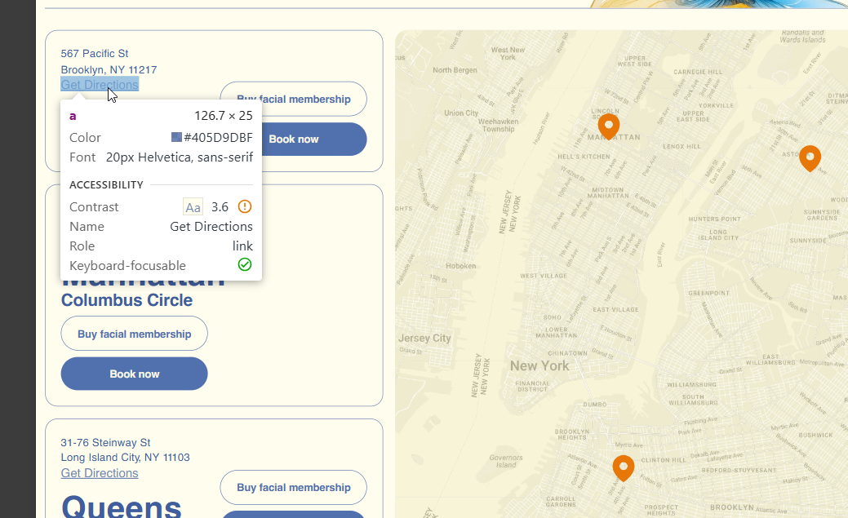Click the Prospect Heights map label
This screenshot has width=848, height=518.
tap(661, 510)
